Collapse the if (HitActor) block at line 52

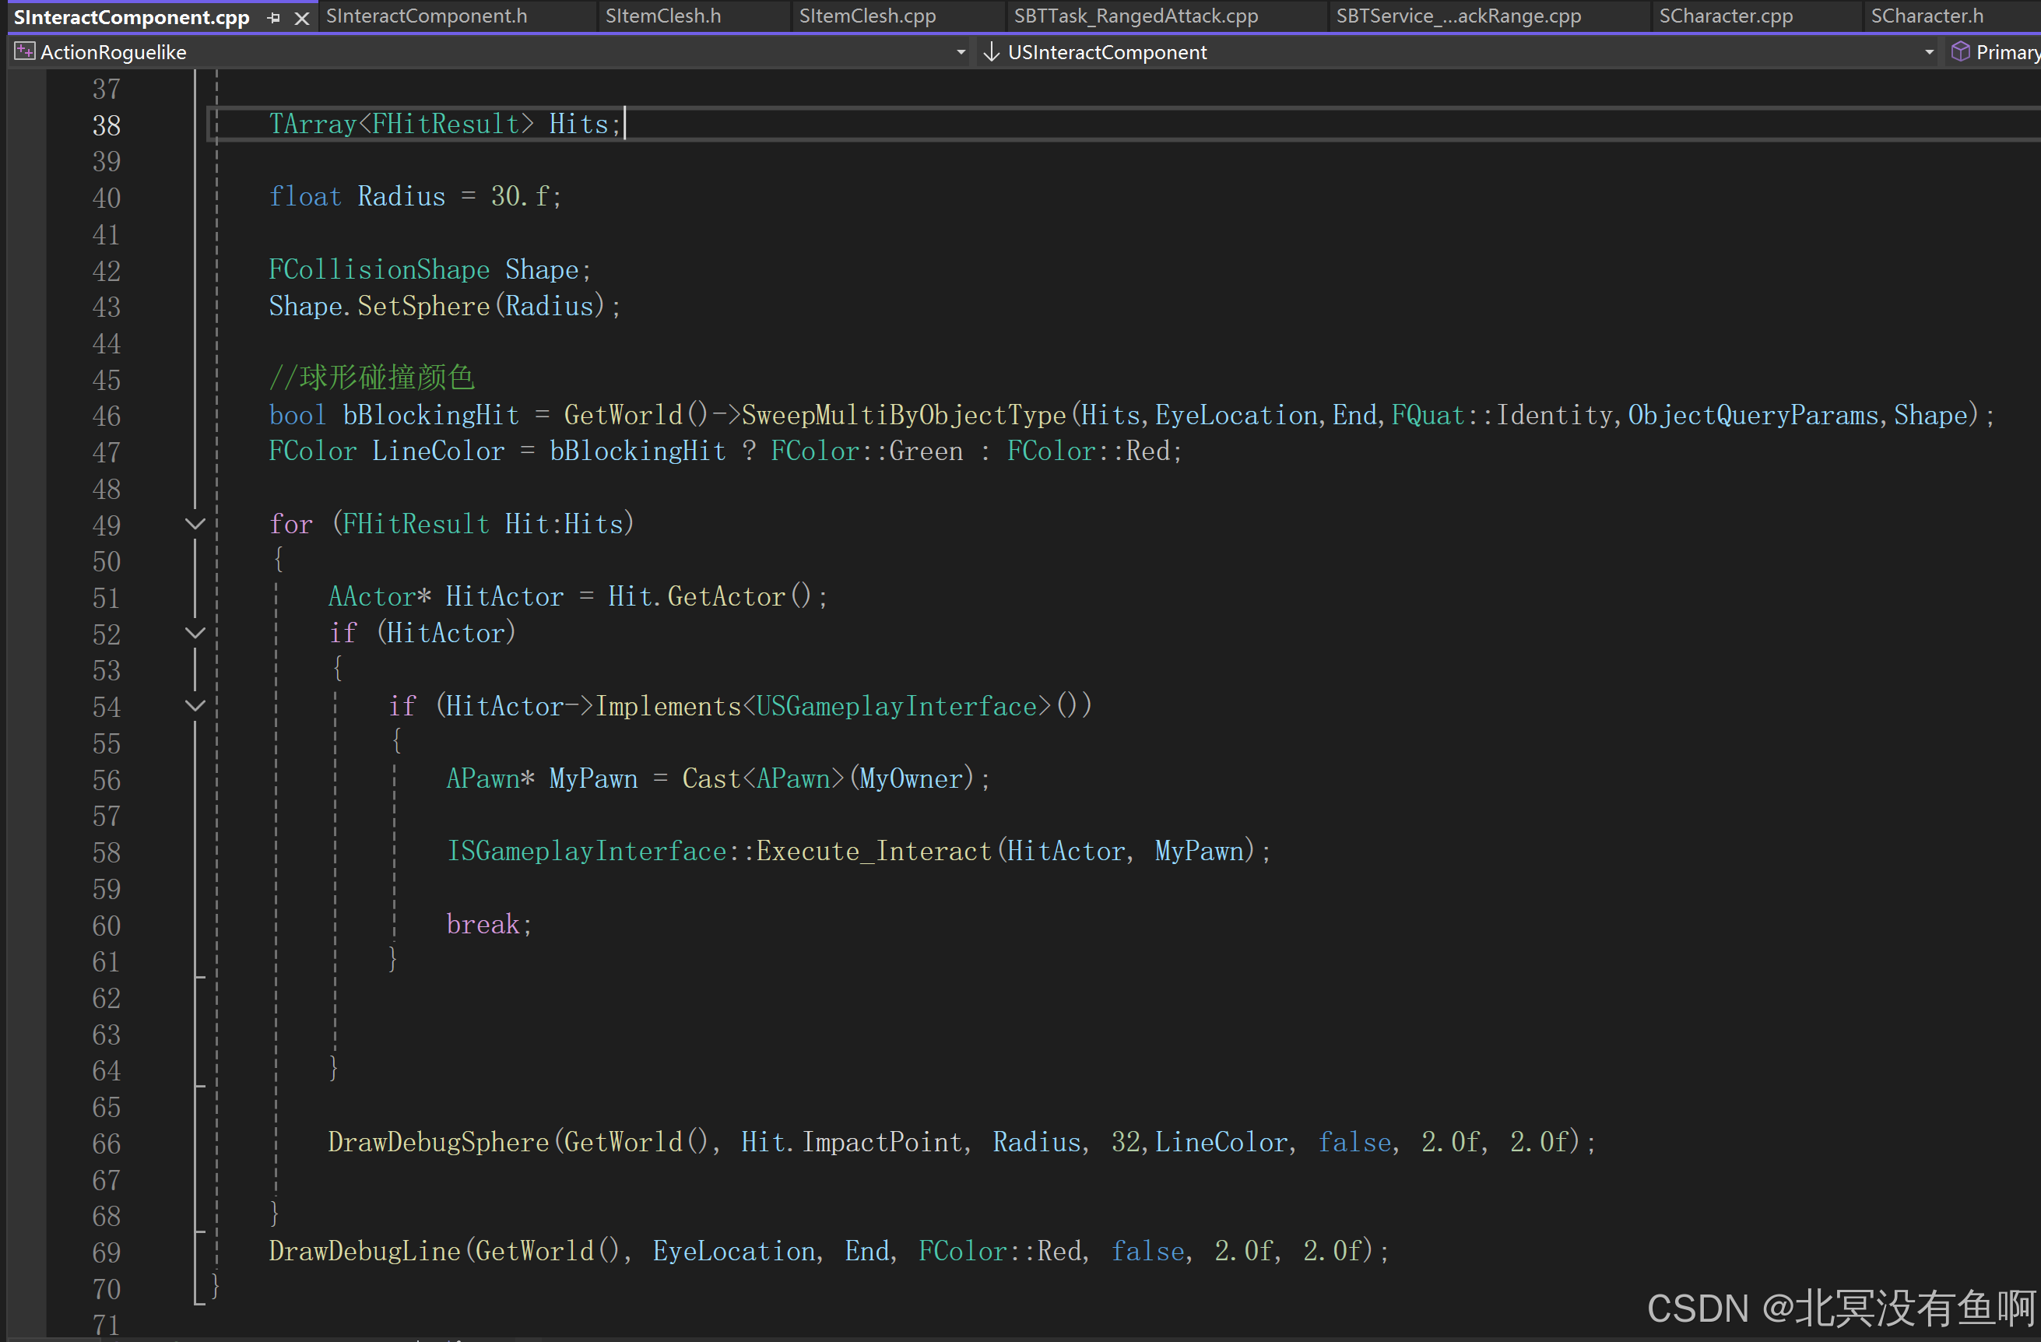[195, 633]
